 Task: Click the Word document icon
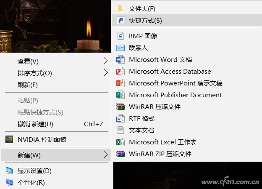[x=121, y=59]
